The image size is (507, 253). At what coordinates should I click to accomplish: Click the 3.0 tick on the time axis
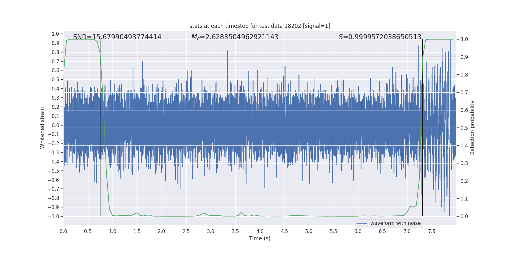coord(211,231)
